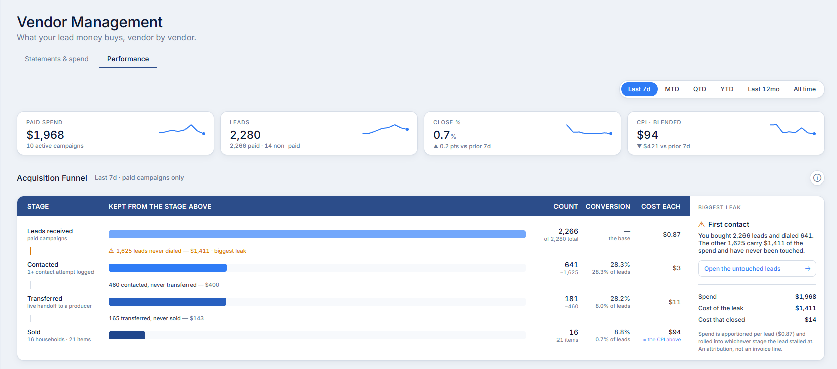Click the warning triangle beside First contact
The width and height of the screenshot is (837, 369).
(702, 225)
